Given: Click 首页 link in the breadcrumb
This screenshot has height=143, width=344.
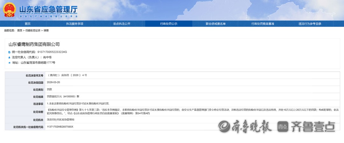Looking at the screenshot, I should point(20,31).
